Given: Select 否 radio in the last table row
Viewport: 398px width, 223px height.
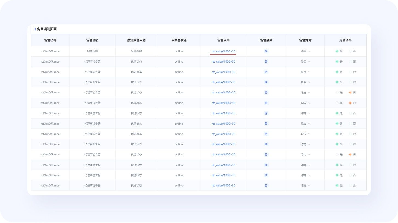Looking at the screenshot, I should click(350, 185).
